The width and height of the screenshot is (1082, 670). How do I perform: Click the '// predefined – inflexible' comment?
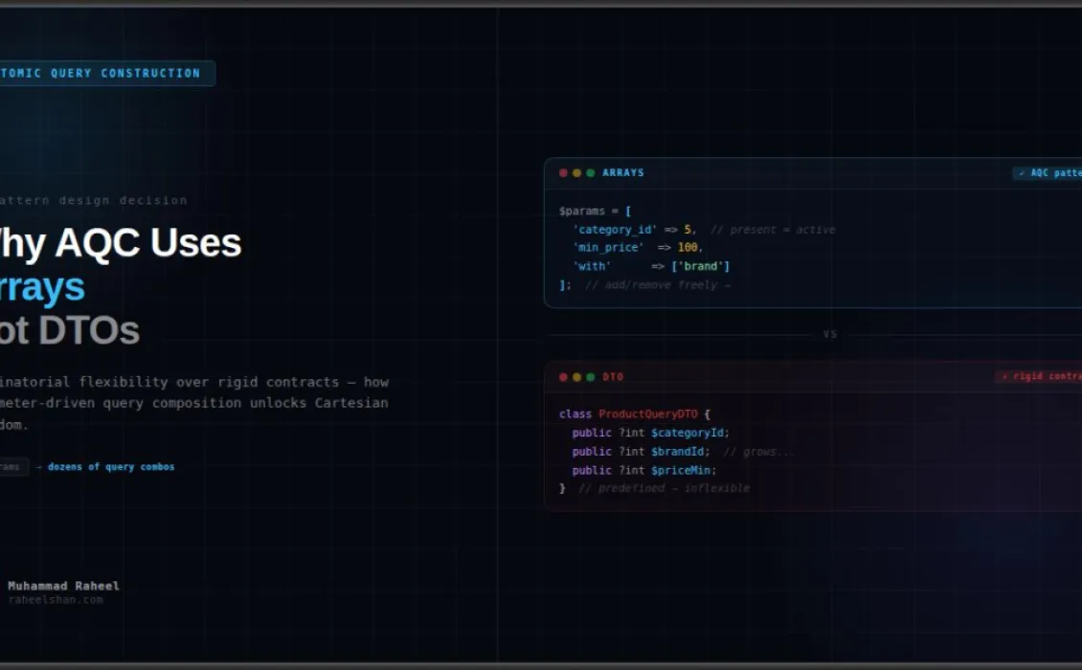(664, 488)
